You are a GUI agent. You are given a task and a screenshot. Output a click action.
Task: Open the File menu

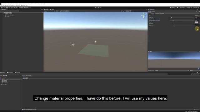[x=1, y=6]
